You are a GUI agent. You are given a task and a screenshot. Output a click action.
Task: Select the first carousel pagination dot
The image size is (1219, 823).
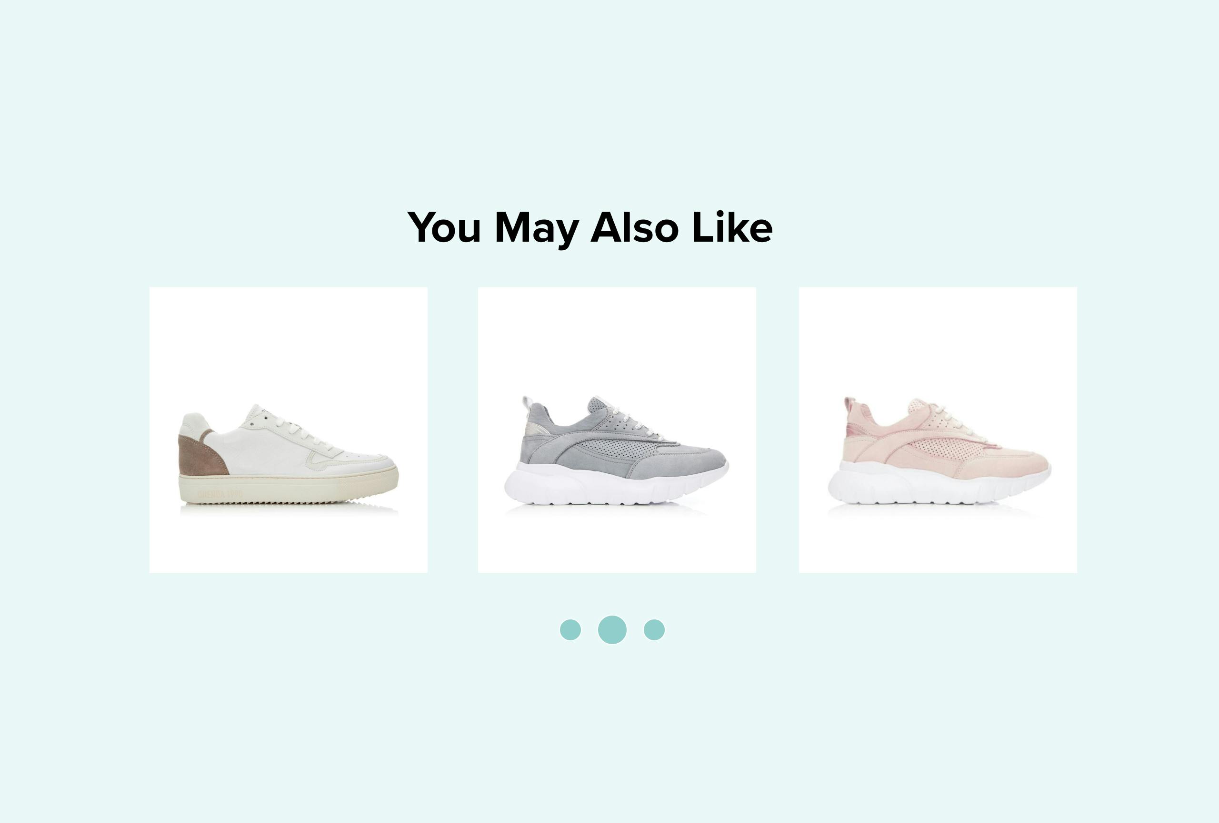pos(570,630)
